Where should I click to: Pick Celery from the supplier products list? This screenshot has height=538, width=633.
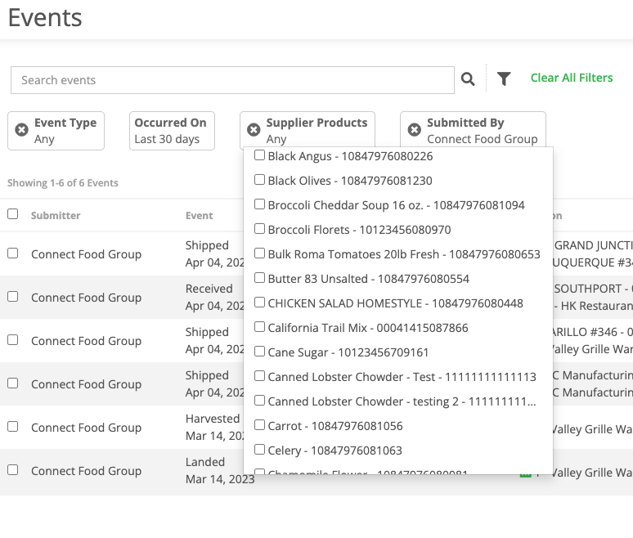(259, 450)
